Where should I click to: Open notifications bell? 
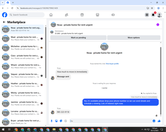153,15
